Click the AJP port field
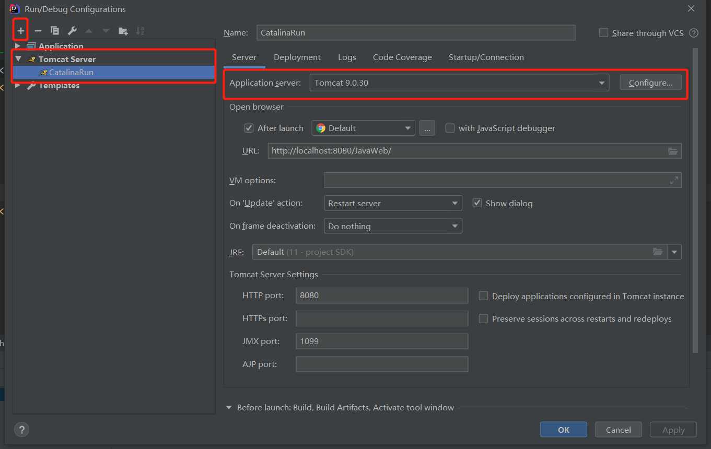 [382, 364]
